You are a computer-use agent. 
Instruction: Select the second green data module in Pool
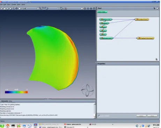[104, 23]
